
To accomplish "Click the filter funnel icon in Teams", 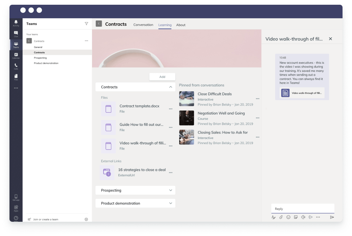I will pos(86,24).
